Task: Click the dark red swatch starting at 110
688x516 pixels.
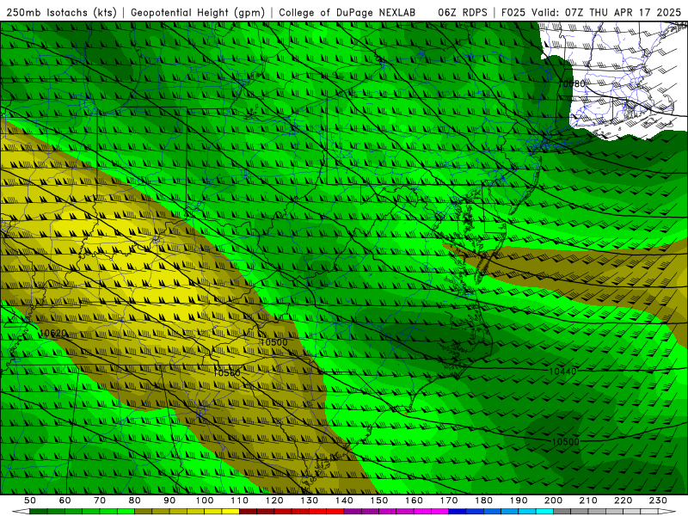Action: [249, 512]
